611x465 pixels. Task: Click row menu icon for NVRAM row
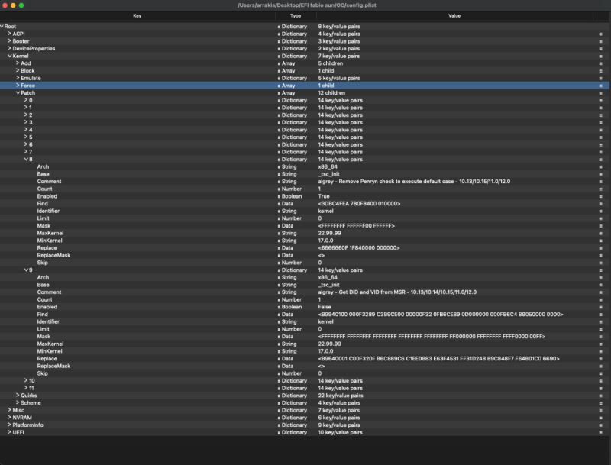click(x=600, y=418)
